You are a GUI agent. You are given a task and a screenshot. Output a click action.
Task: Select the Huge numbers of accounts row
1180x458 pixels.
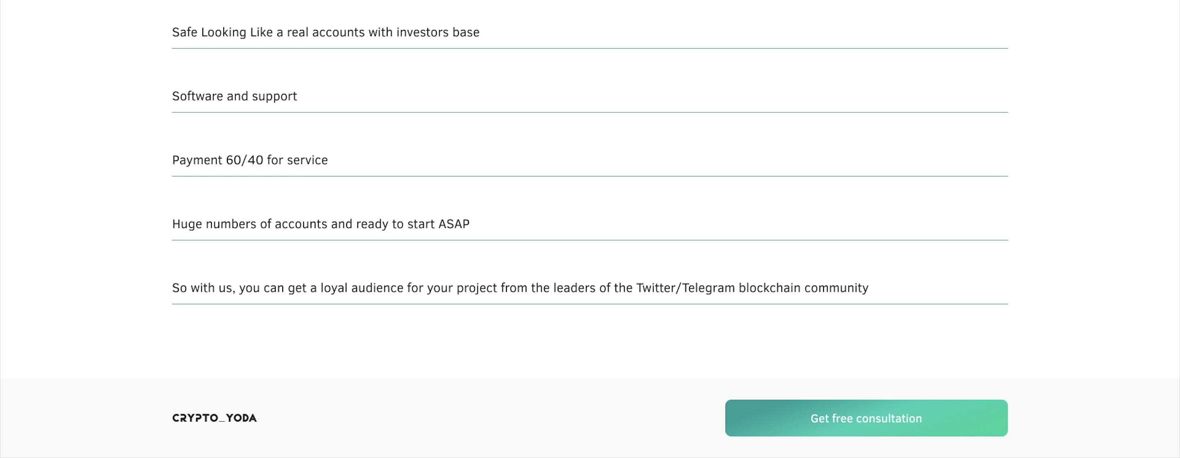point(590,224)
